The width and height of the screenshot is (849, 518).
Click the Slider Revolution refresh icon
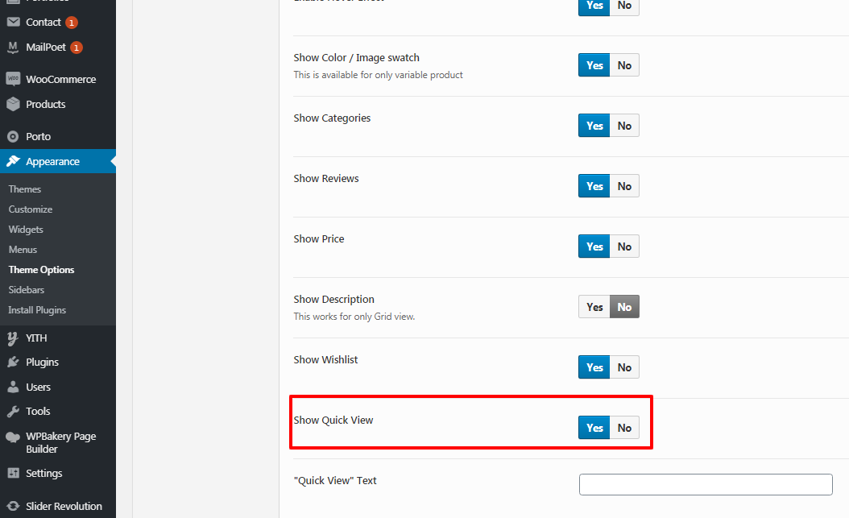click(13, 506)
